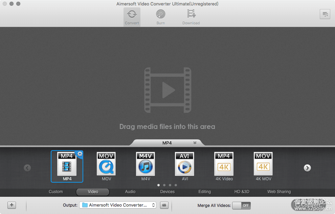
Task: Go to previous page of formats
Action: click(27, 168)
